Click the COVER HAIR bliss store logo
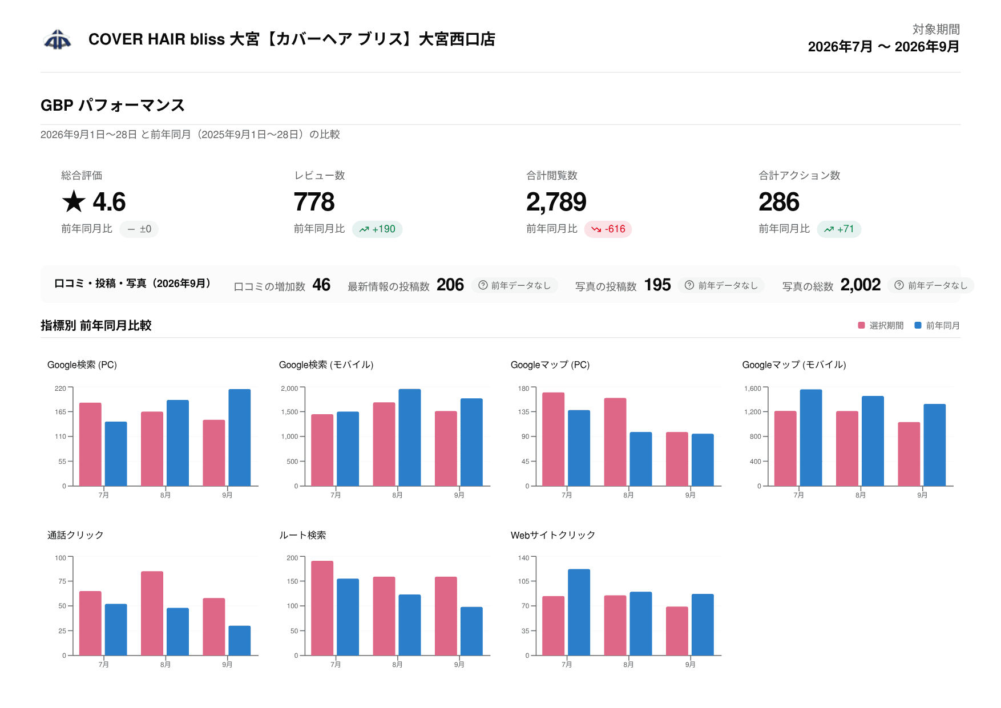Image resolution: width=1001 pixels, height=708 pixels. 58,39
